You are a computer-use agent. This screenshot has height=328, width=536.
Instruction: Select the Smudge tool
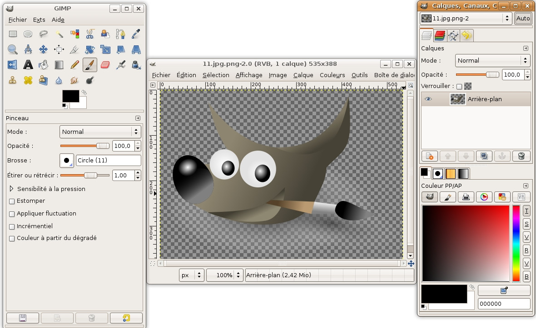pos(74,80)
